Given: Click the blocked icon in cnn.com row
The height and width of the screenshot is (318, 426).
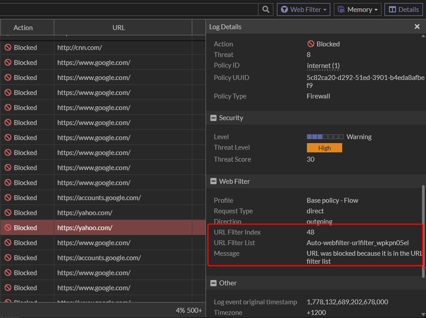Looking at the screenshot, I should point(8,47).
